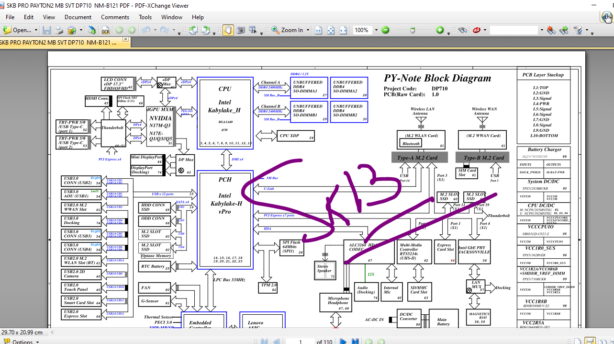Click the scan document icon
The image size is (614, 344).
click(x=91, y=30)
